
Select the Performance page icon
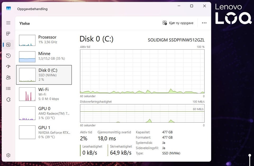[8, 45]
